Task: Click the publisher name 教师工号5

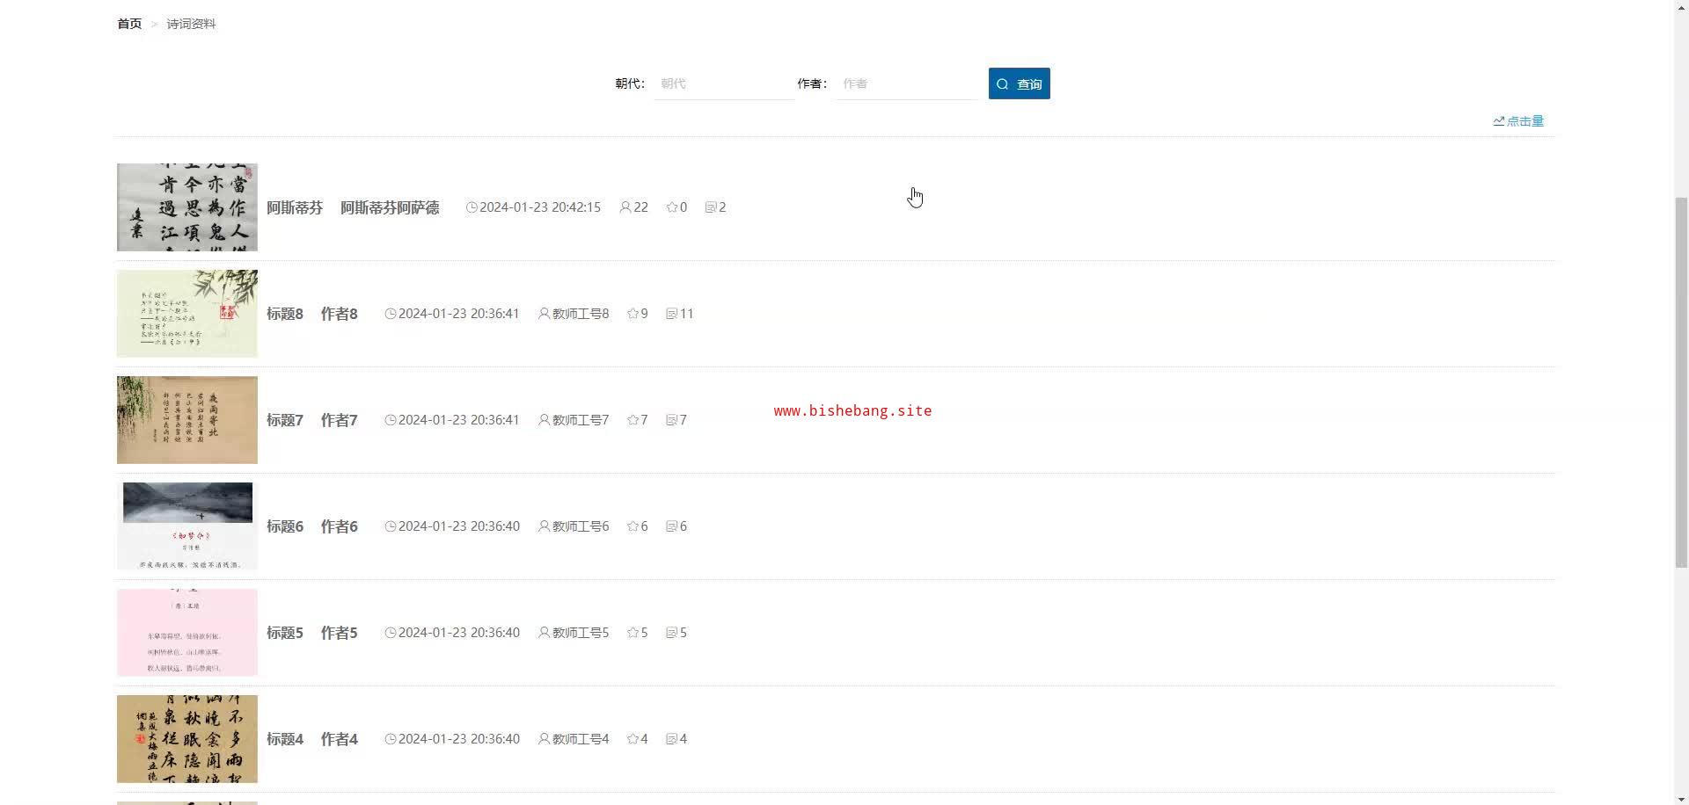Action: click(x=581, y=633)
